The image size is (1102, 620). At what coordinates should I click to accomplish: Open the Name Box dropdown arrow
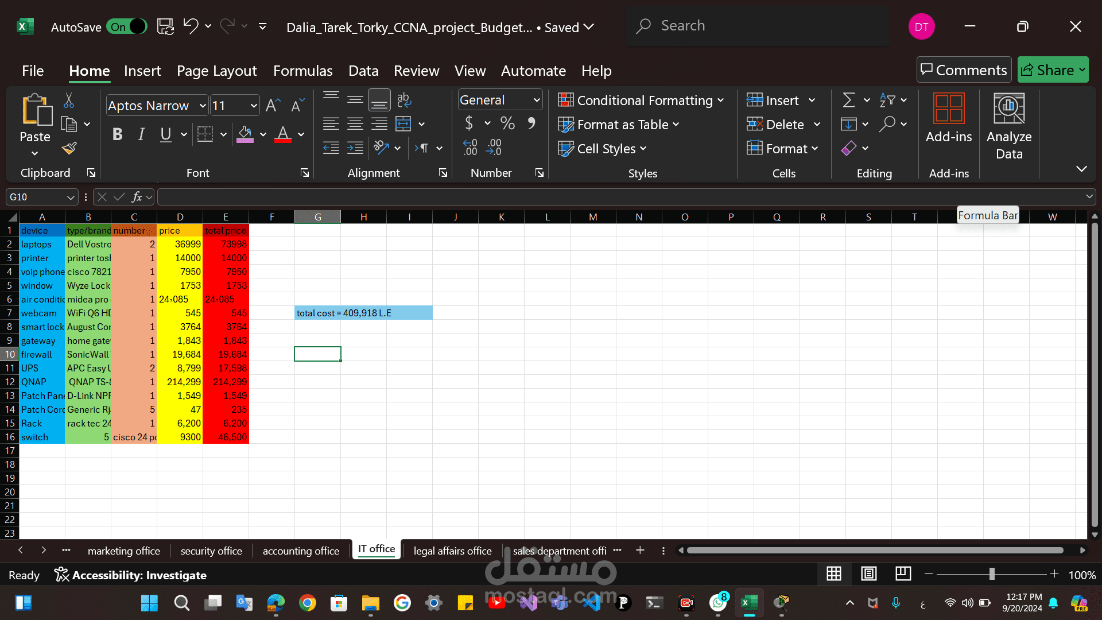pyautogui.click(x=71, y=197)
